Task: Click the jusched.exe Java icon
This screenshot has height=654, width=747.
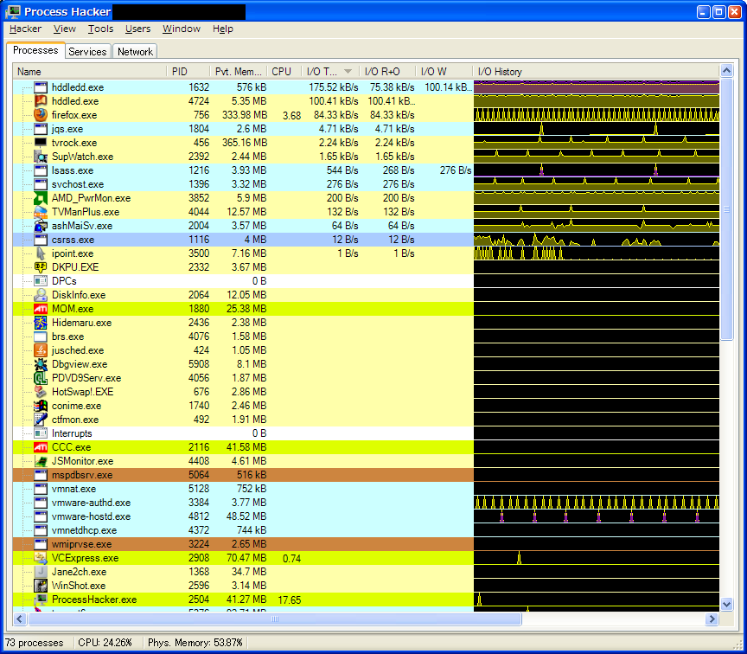Action: (x=41, y=350)
